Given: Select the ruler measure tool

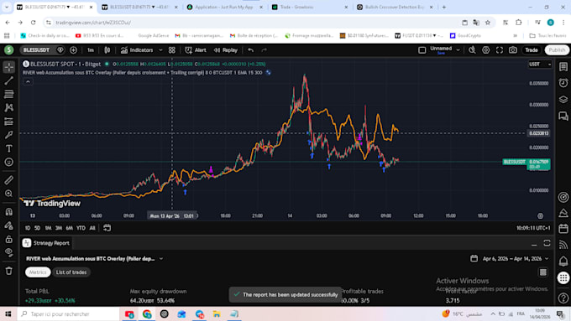Looking at the screenshot, I should 9,180.
